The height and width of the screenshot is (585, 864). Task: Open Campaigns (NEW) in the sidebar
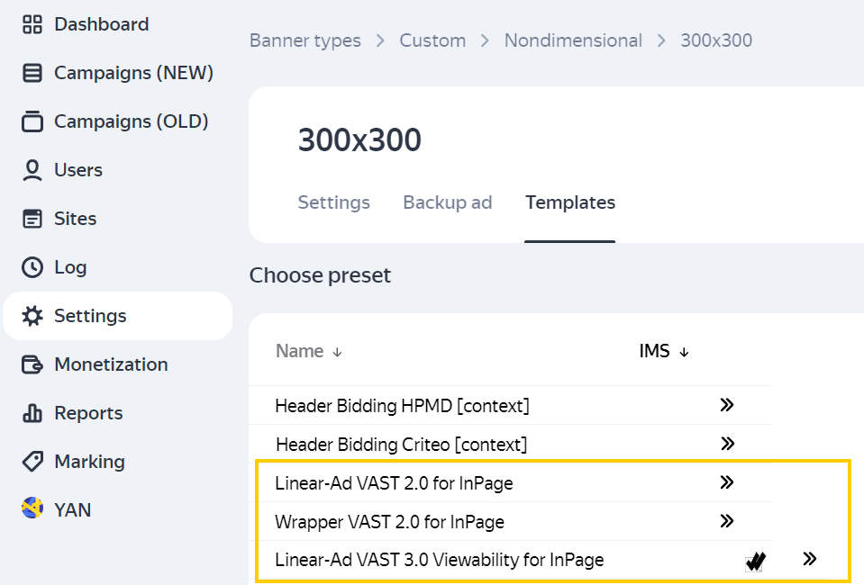133,73
